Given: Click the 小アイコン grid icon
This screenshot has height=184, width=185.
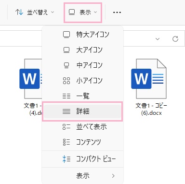Looking at the screenshot, I should point(66,81).
